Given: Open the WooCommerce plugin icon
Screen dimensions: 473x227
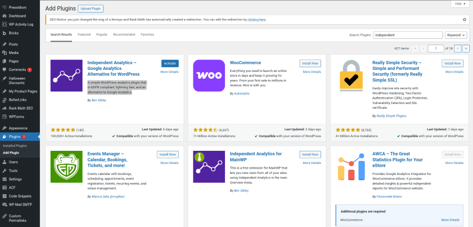Looking at the screenshot, I should 209,76.
